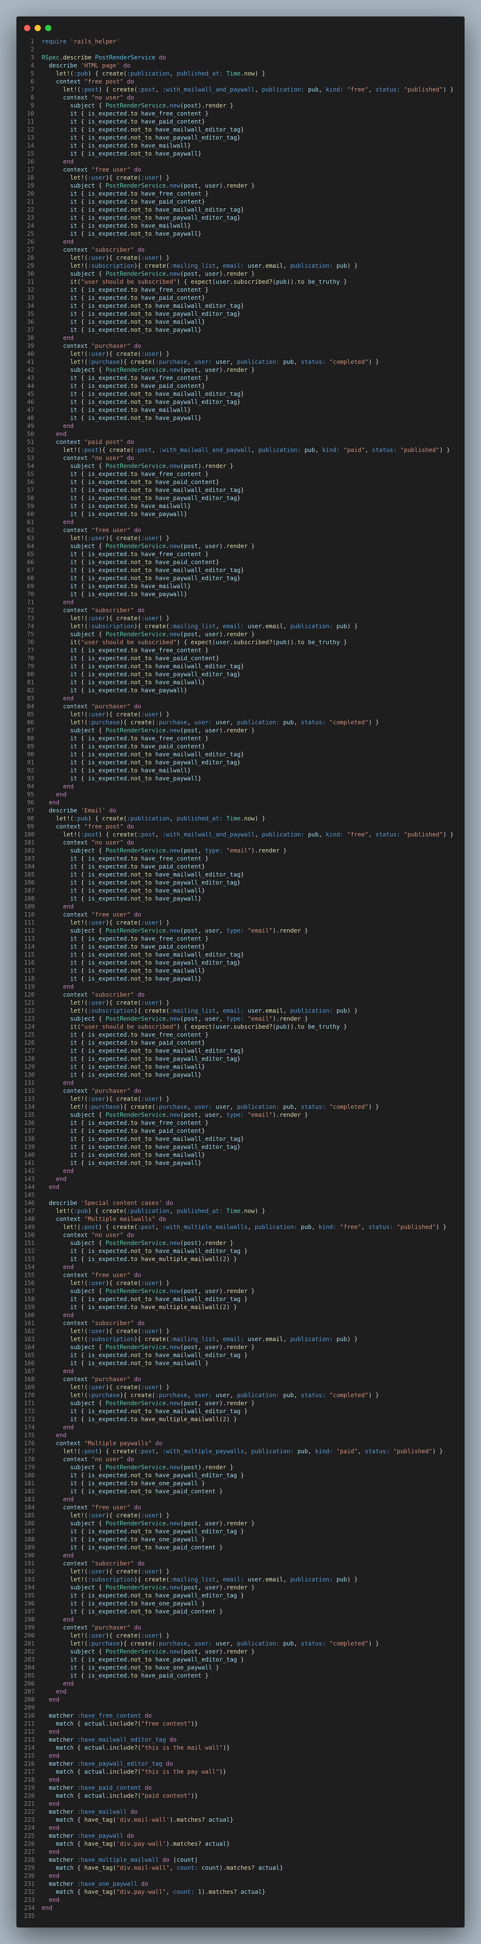Image resolution: width=481 pixels, height=1944 pixels.
Task: Click the have_tag('div.mail-wall').matches? line
Action: (x=144, y=1819)
